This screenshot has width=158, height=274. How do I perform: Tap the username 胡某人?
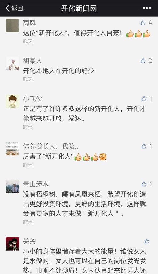click(x=32, y=61)
